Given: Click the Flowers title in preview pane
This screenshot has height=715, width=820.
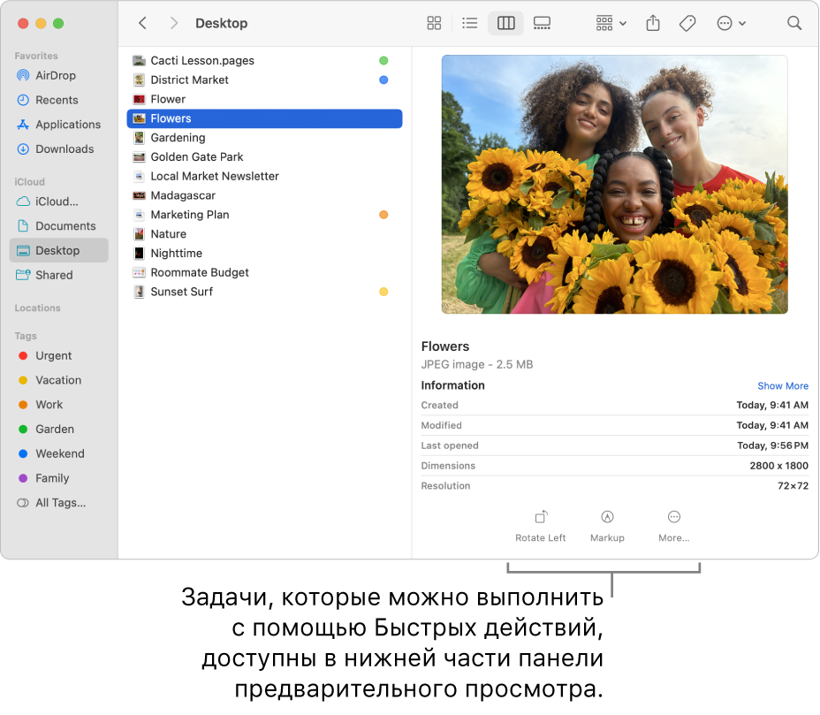Looking at the screenshot, I should click(x=445, y=346).
